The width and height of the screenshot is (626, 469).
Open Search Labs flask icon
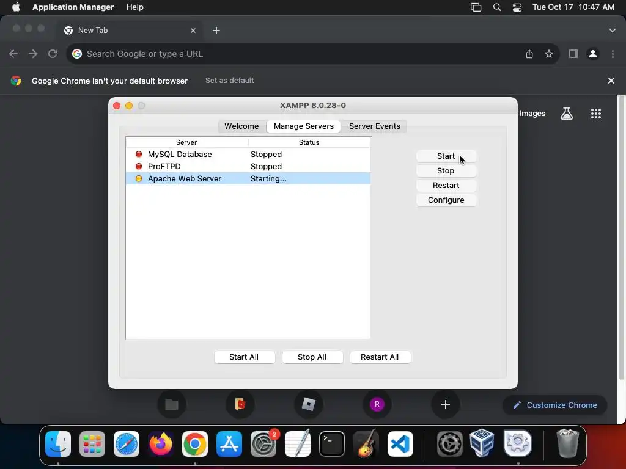567,114
